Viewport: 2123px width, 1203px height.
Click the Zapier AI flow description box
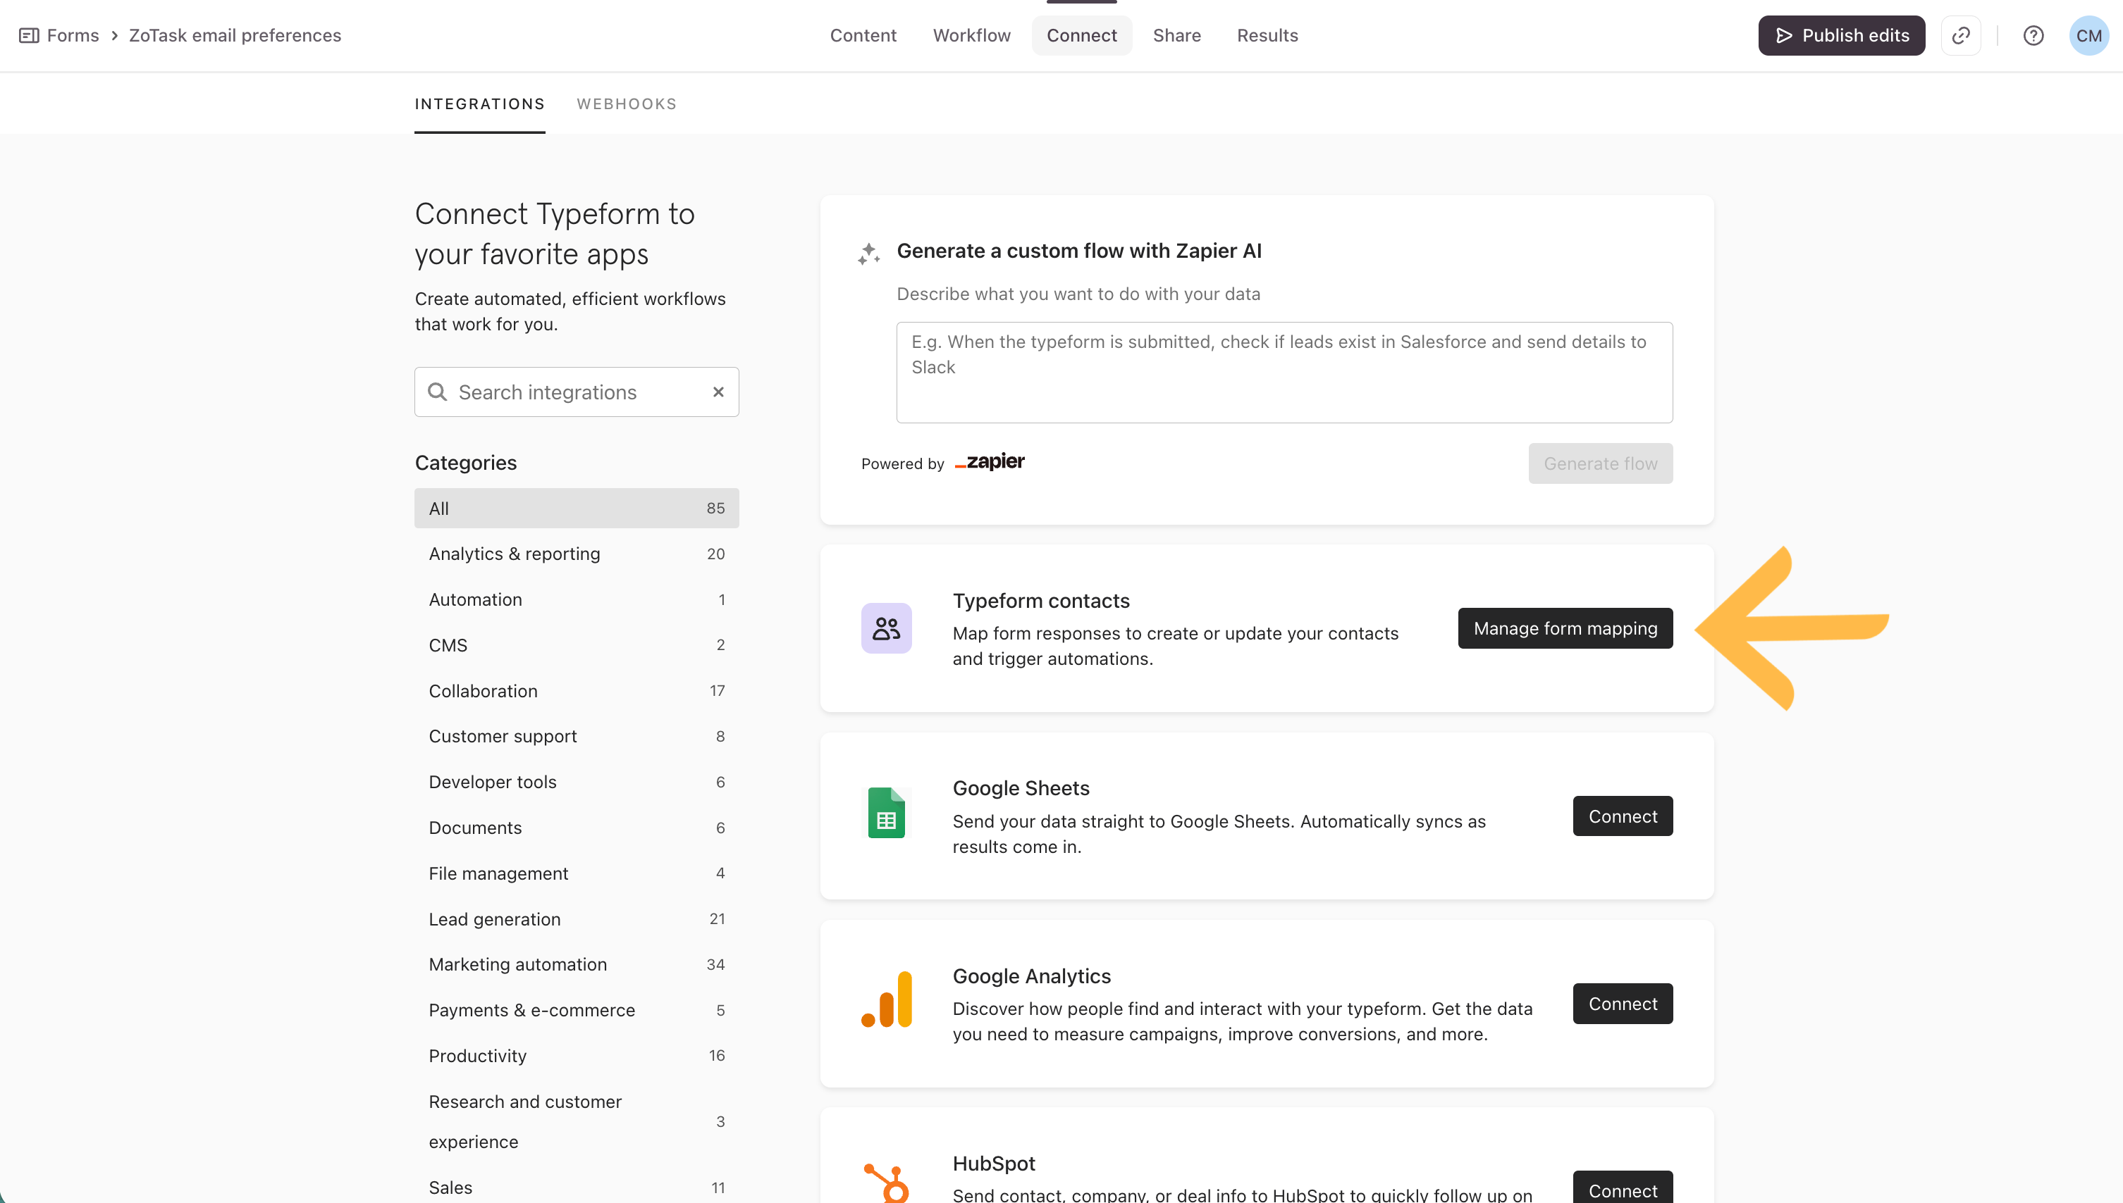coord(1283,372)
